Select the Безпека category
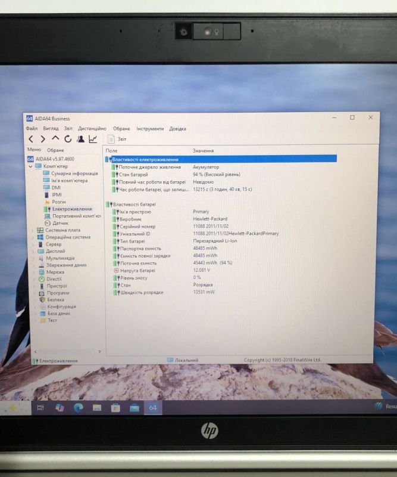Viewport: 397px width, 477px height. (52, 300)
